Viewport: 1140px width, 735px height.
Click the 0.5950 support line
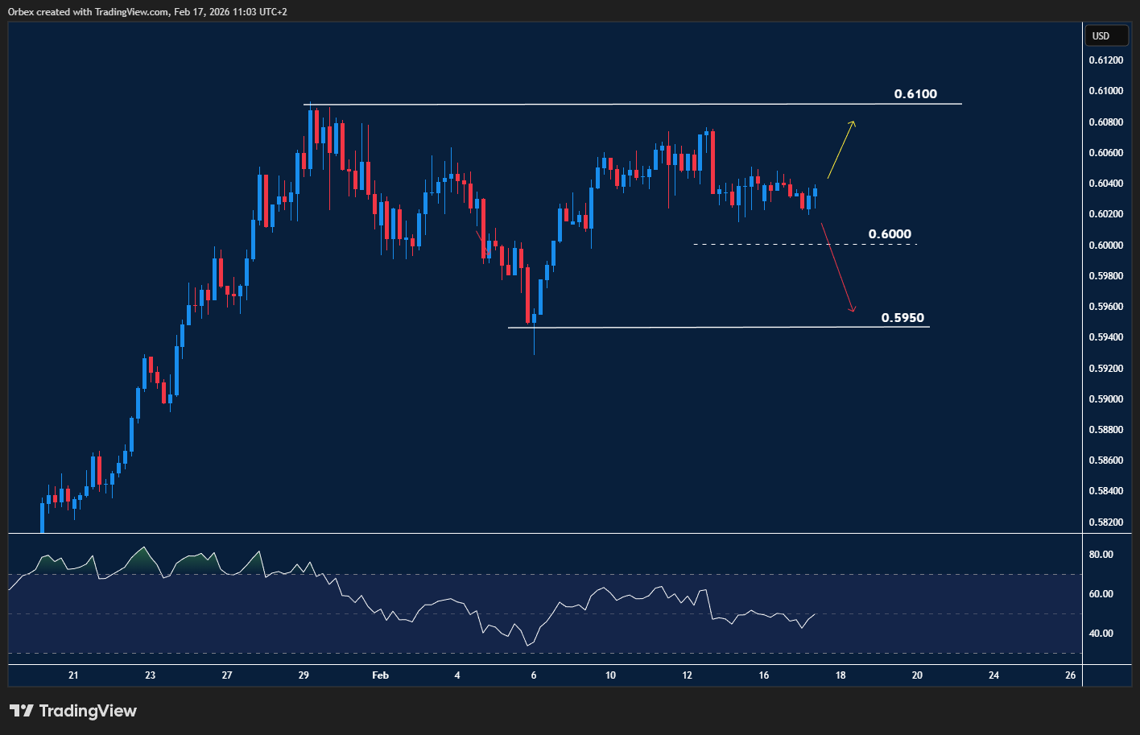684,326
